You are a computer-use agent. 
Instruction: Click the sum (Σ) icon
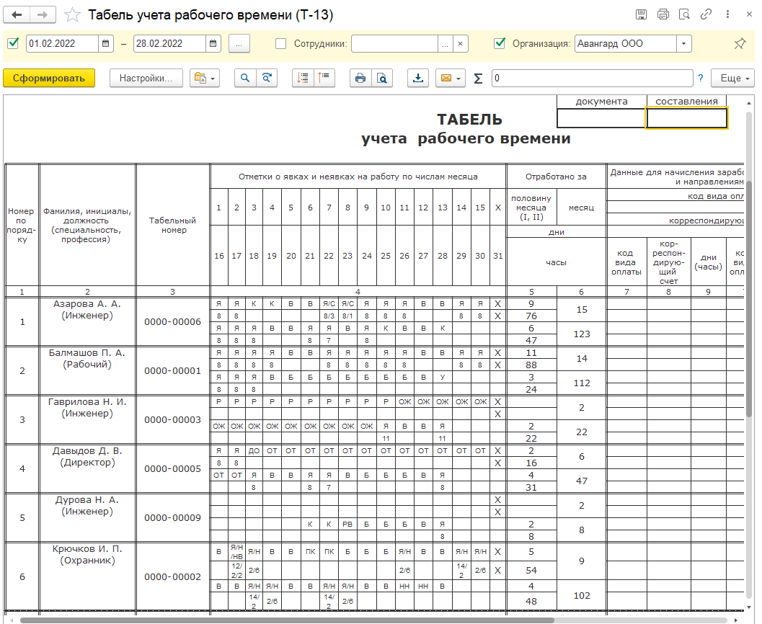coord(478,79)
